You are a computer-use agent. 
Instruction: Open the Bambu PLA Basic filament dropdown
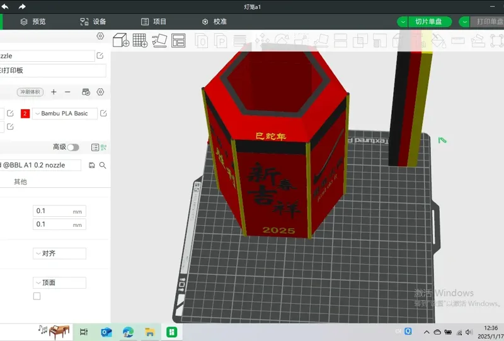pyautogui.click(x=65, y=113)
